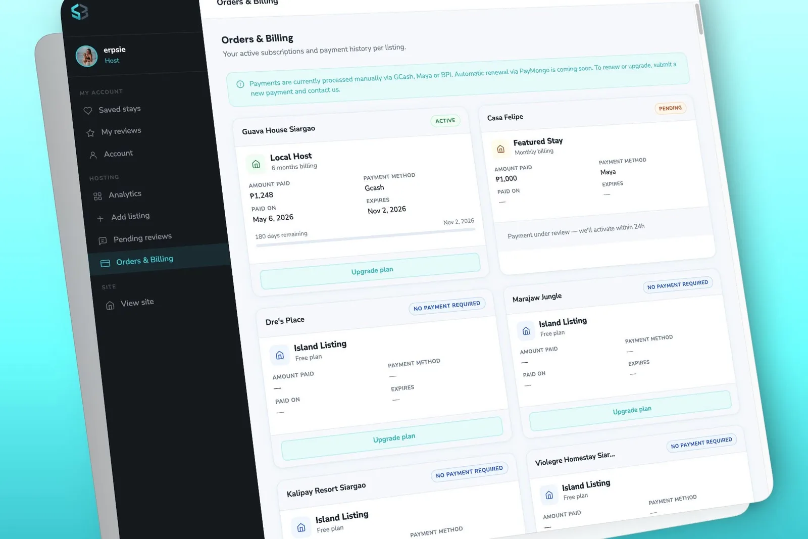Viewport: 808px width, 539px height.
Task: Upgrade plan for Dre's Place
Action: 392,438
